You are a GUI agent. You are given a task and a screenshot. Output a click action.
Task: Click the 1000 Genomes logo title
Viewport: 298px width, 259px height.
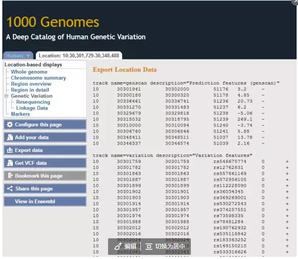click(x=53, y=22)
